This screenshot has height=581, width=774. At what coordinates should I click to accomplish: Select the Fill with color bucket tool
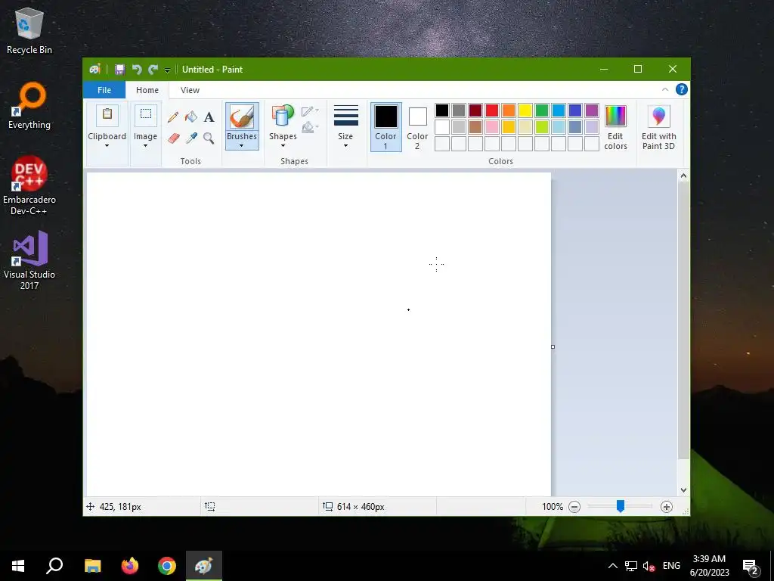[191, 117]
